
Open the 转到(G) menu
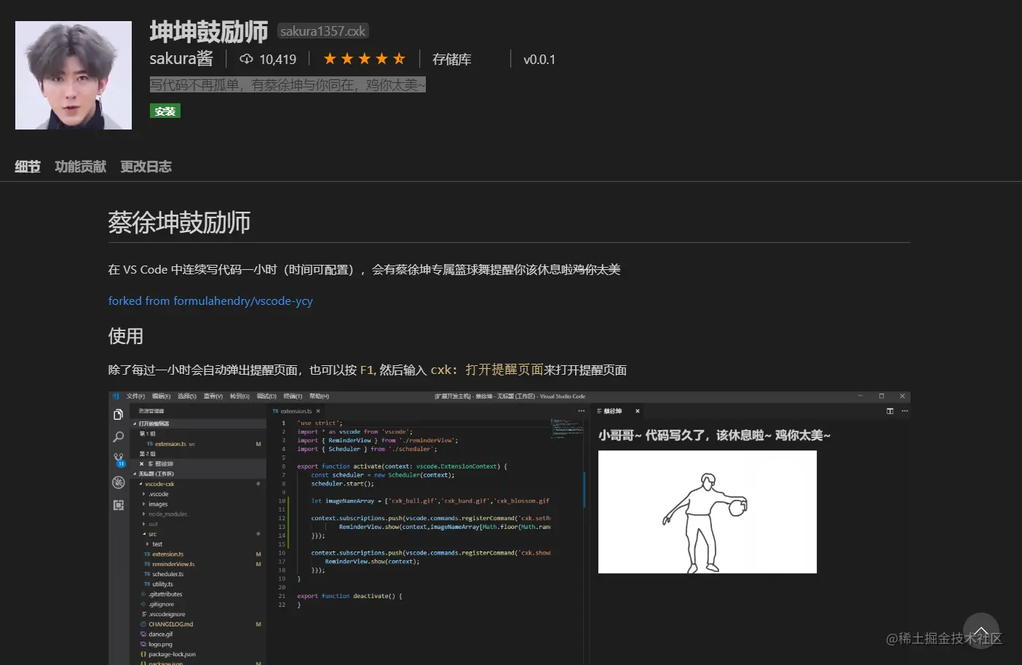tap(239, 397)
